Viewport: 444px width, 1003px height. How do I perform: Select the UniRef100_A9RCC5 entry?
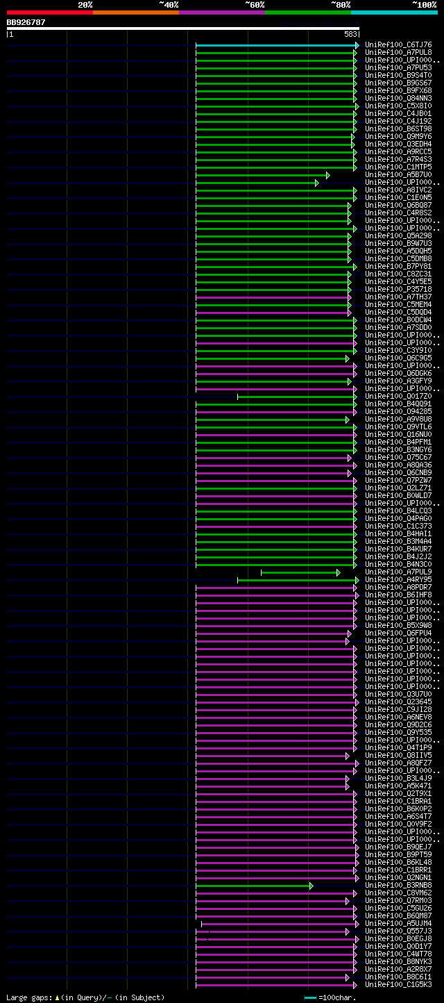click(x=398, y=151)
